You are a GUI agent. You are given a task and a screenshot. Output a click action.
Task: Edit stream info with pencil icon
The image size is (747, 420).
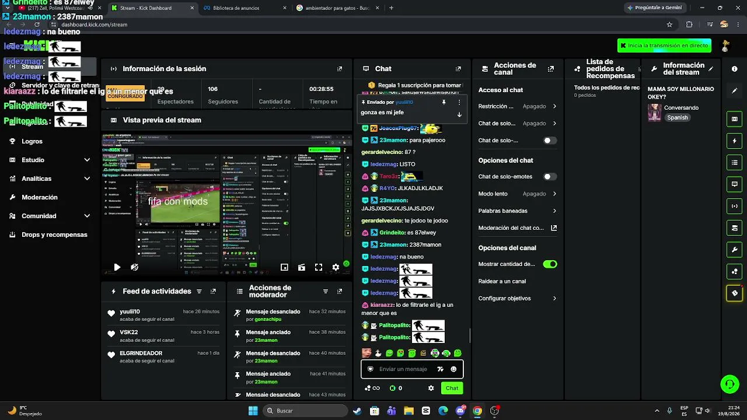click(711, 69)
